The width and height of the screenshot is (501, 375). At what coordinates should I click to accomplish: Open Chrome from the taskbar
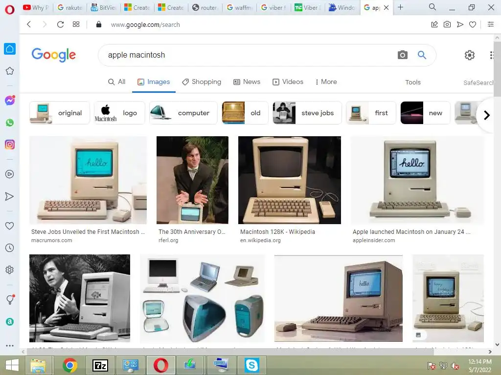69,365
